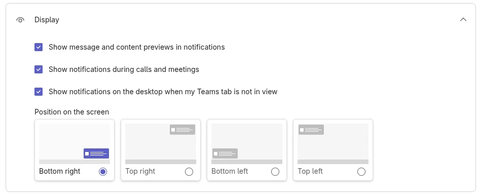Uncheck Show message and content previews checkbox
479x195 pixels.
pos(39,47)
